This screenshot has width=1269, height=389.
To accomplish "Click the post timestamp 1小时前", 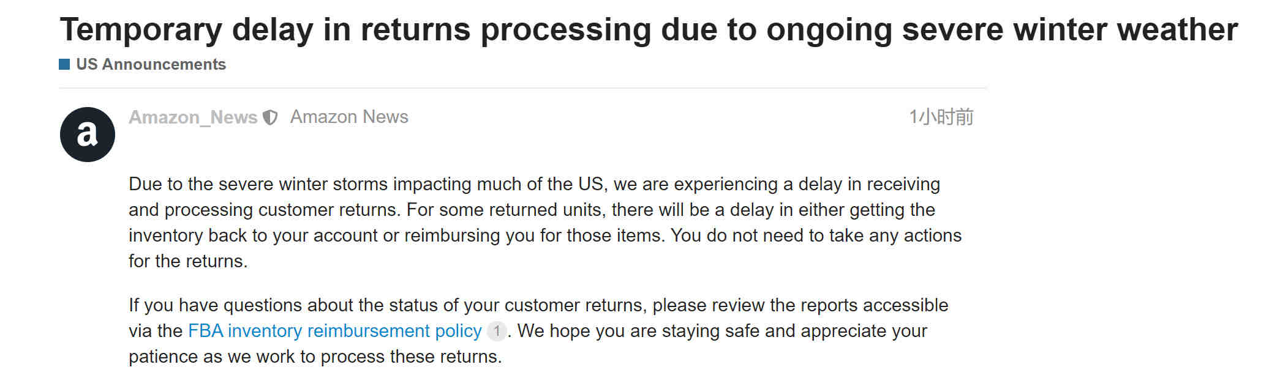I will coord(941,117).
